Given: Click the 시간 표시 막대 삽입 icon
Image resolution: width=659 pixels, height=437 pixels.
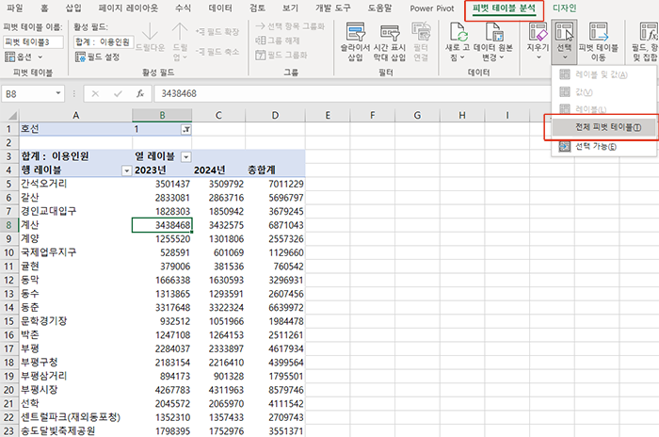Looking at the screenshot, I should tap(390, 32).
